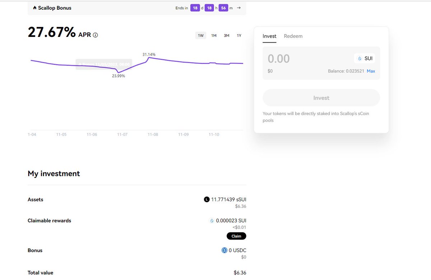Click the 11-05 date label on chart axis

pos(61,134)
